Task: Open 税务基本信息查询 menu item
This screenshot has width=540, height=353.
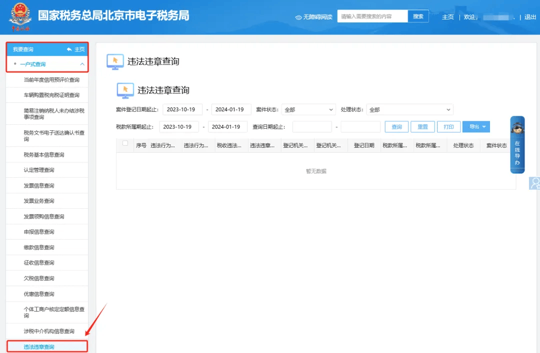Action: coord(47,155)
